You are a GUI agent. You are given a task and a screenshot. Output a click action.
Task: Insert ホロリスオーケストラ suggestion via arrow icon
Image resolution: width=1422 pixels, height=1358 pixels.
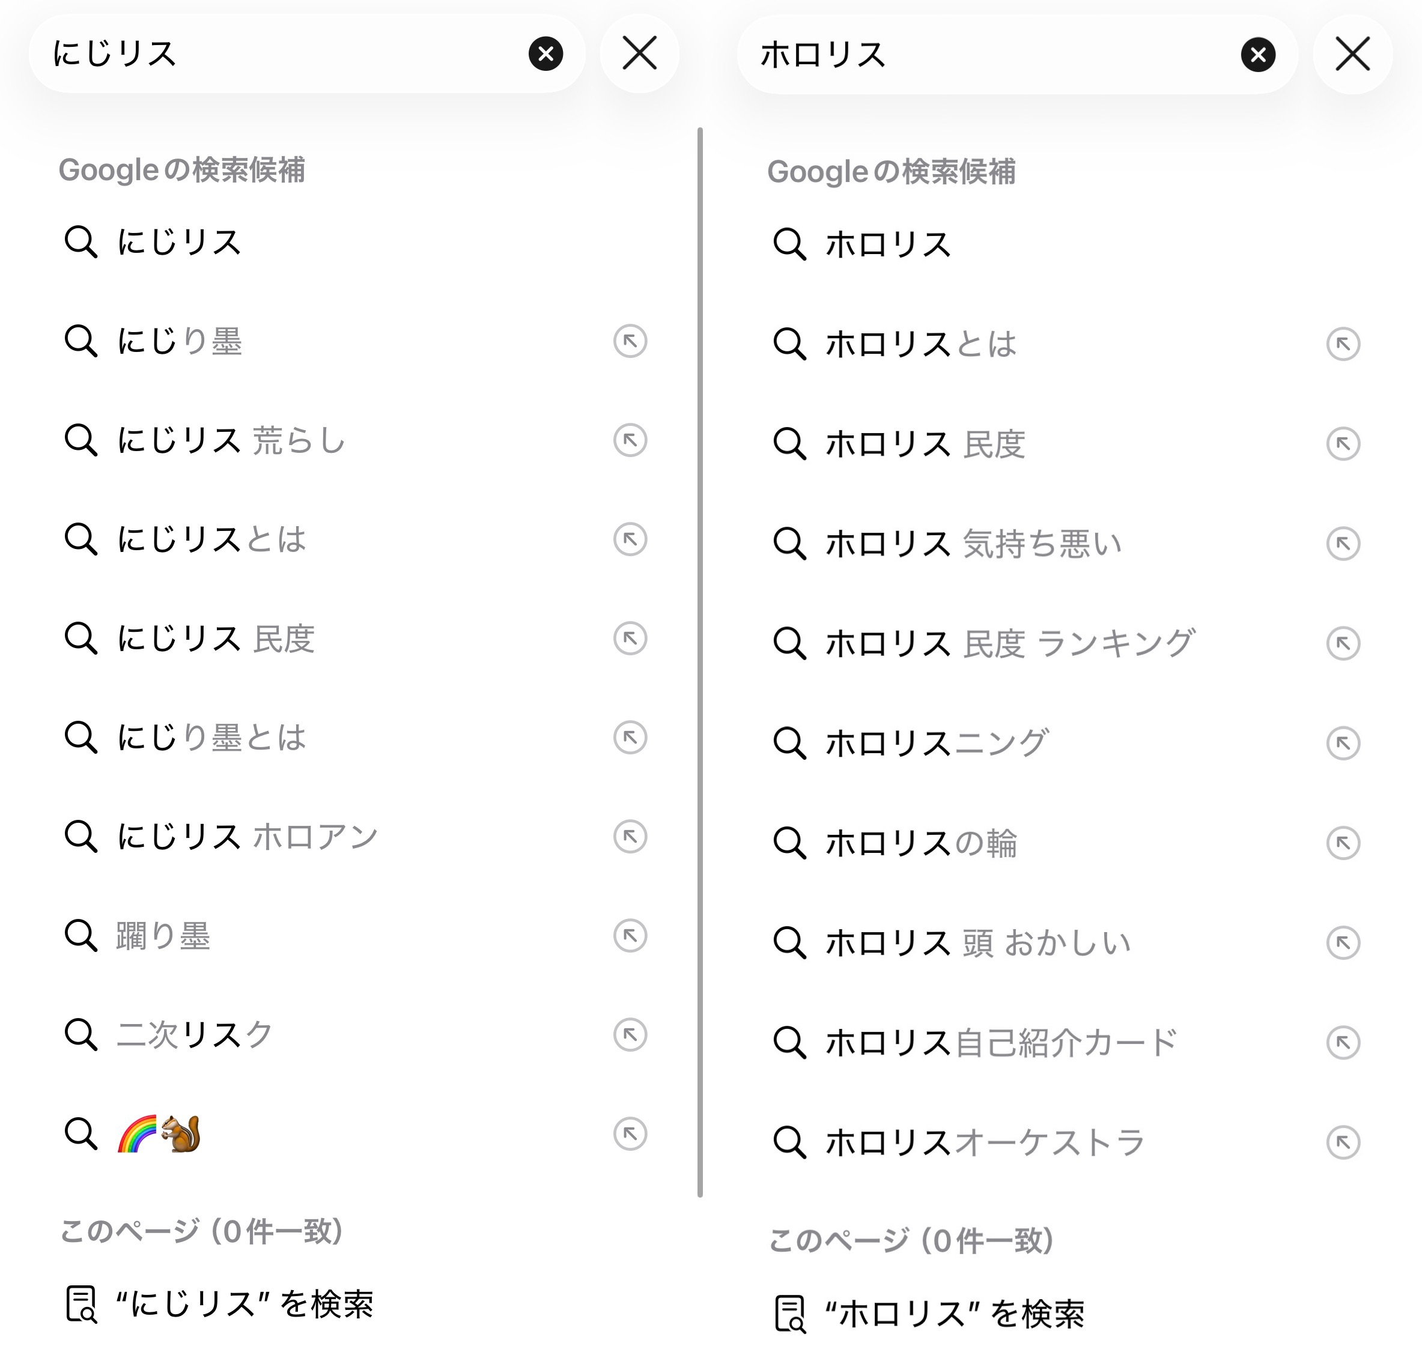(1342, 1143)
